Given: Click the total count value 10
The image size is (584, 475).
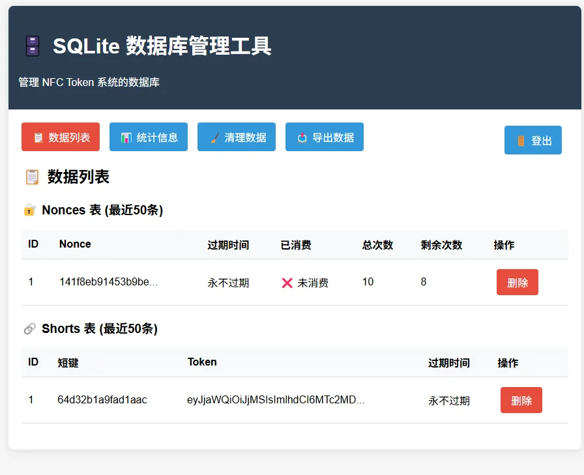Looking at the screenshot, I should [x=368, y=281].
